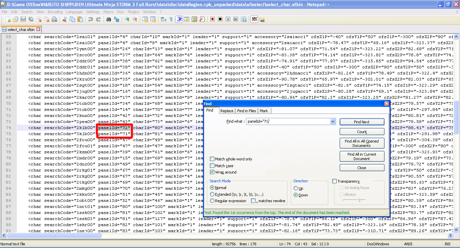460x248 pixels.
Task: Toggle Word Wrap toolbar icon
Action: click(163, 19)
